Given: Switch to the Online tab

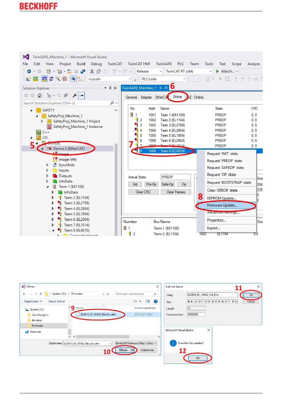Looking at the screenshot, I should [x=177, y=97].
